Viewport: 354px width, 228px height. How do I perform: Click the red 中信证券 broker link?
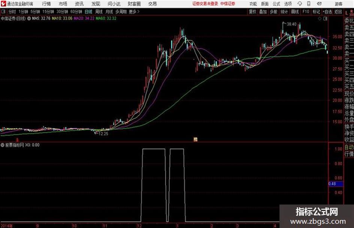click(228, 4)
